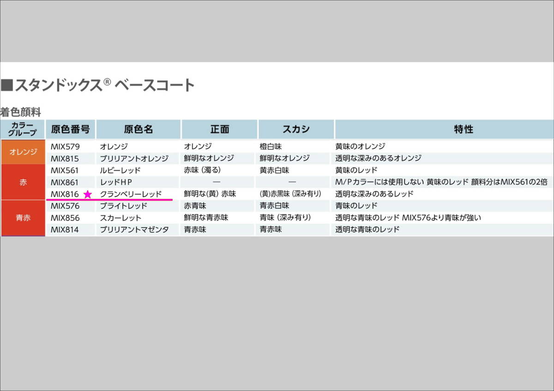This screenshot has height=391, width=554.
Task: Click スカシ cell 橙白味
Action: [x=271, y=147]
